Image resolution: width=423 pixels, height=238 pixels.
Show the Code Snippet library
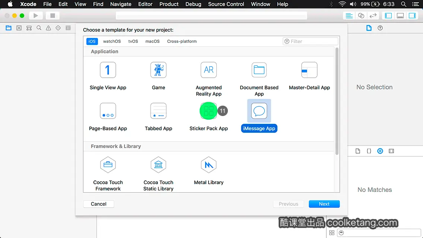point(369,151)
